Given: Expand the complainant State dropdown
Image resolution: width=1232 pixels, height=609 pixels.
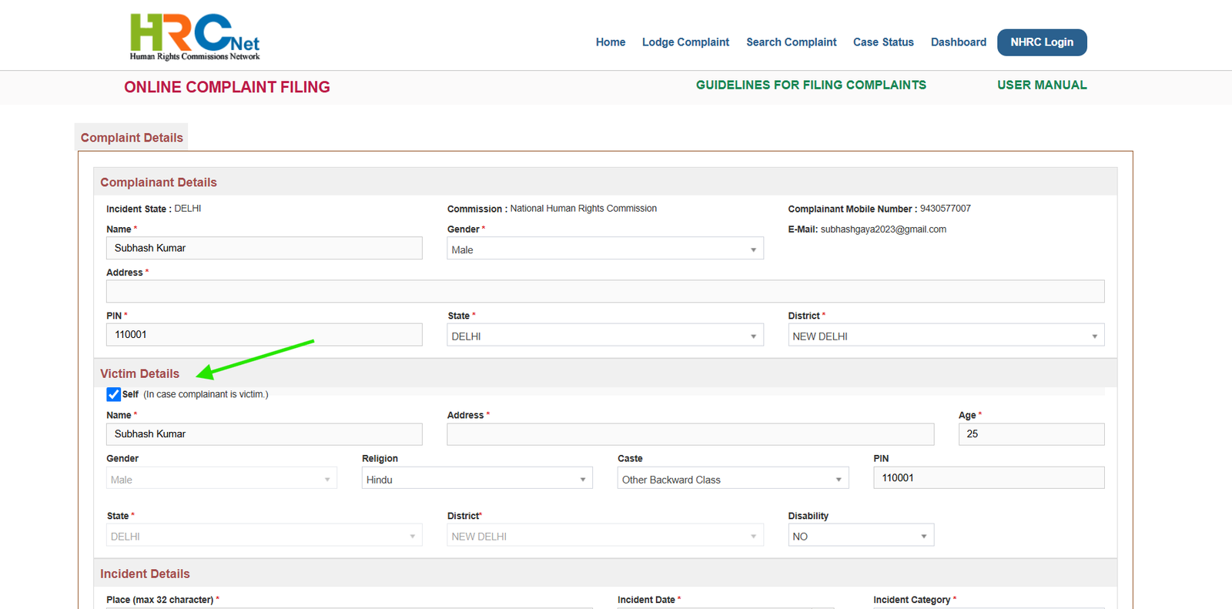Looking at the screenshot, I should click(605, 335).
